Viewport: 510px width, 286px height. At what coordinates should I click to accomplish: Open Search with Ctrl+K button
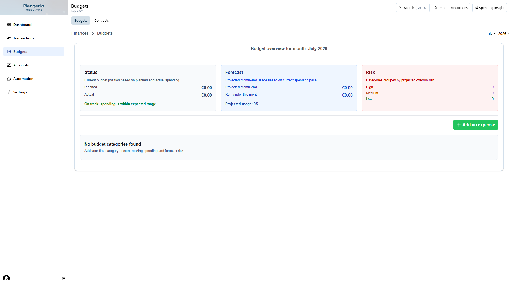pyautogui.click(x=413, y=8)
